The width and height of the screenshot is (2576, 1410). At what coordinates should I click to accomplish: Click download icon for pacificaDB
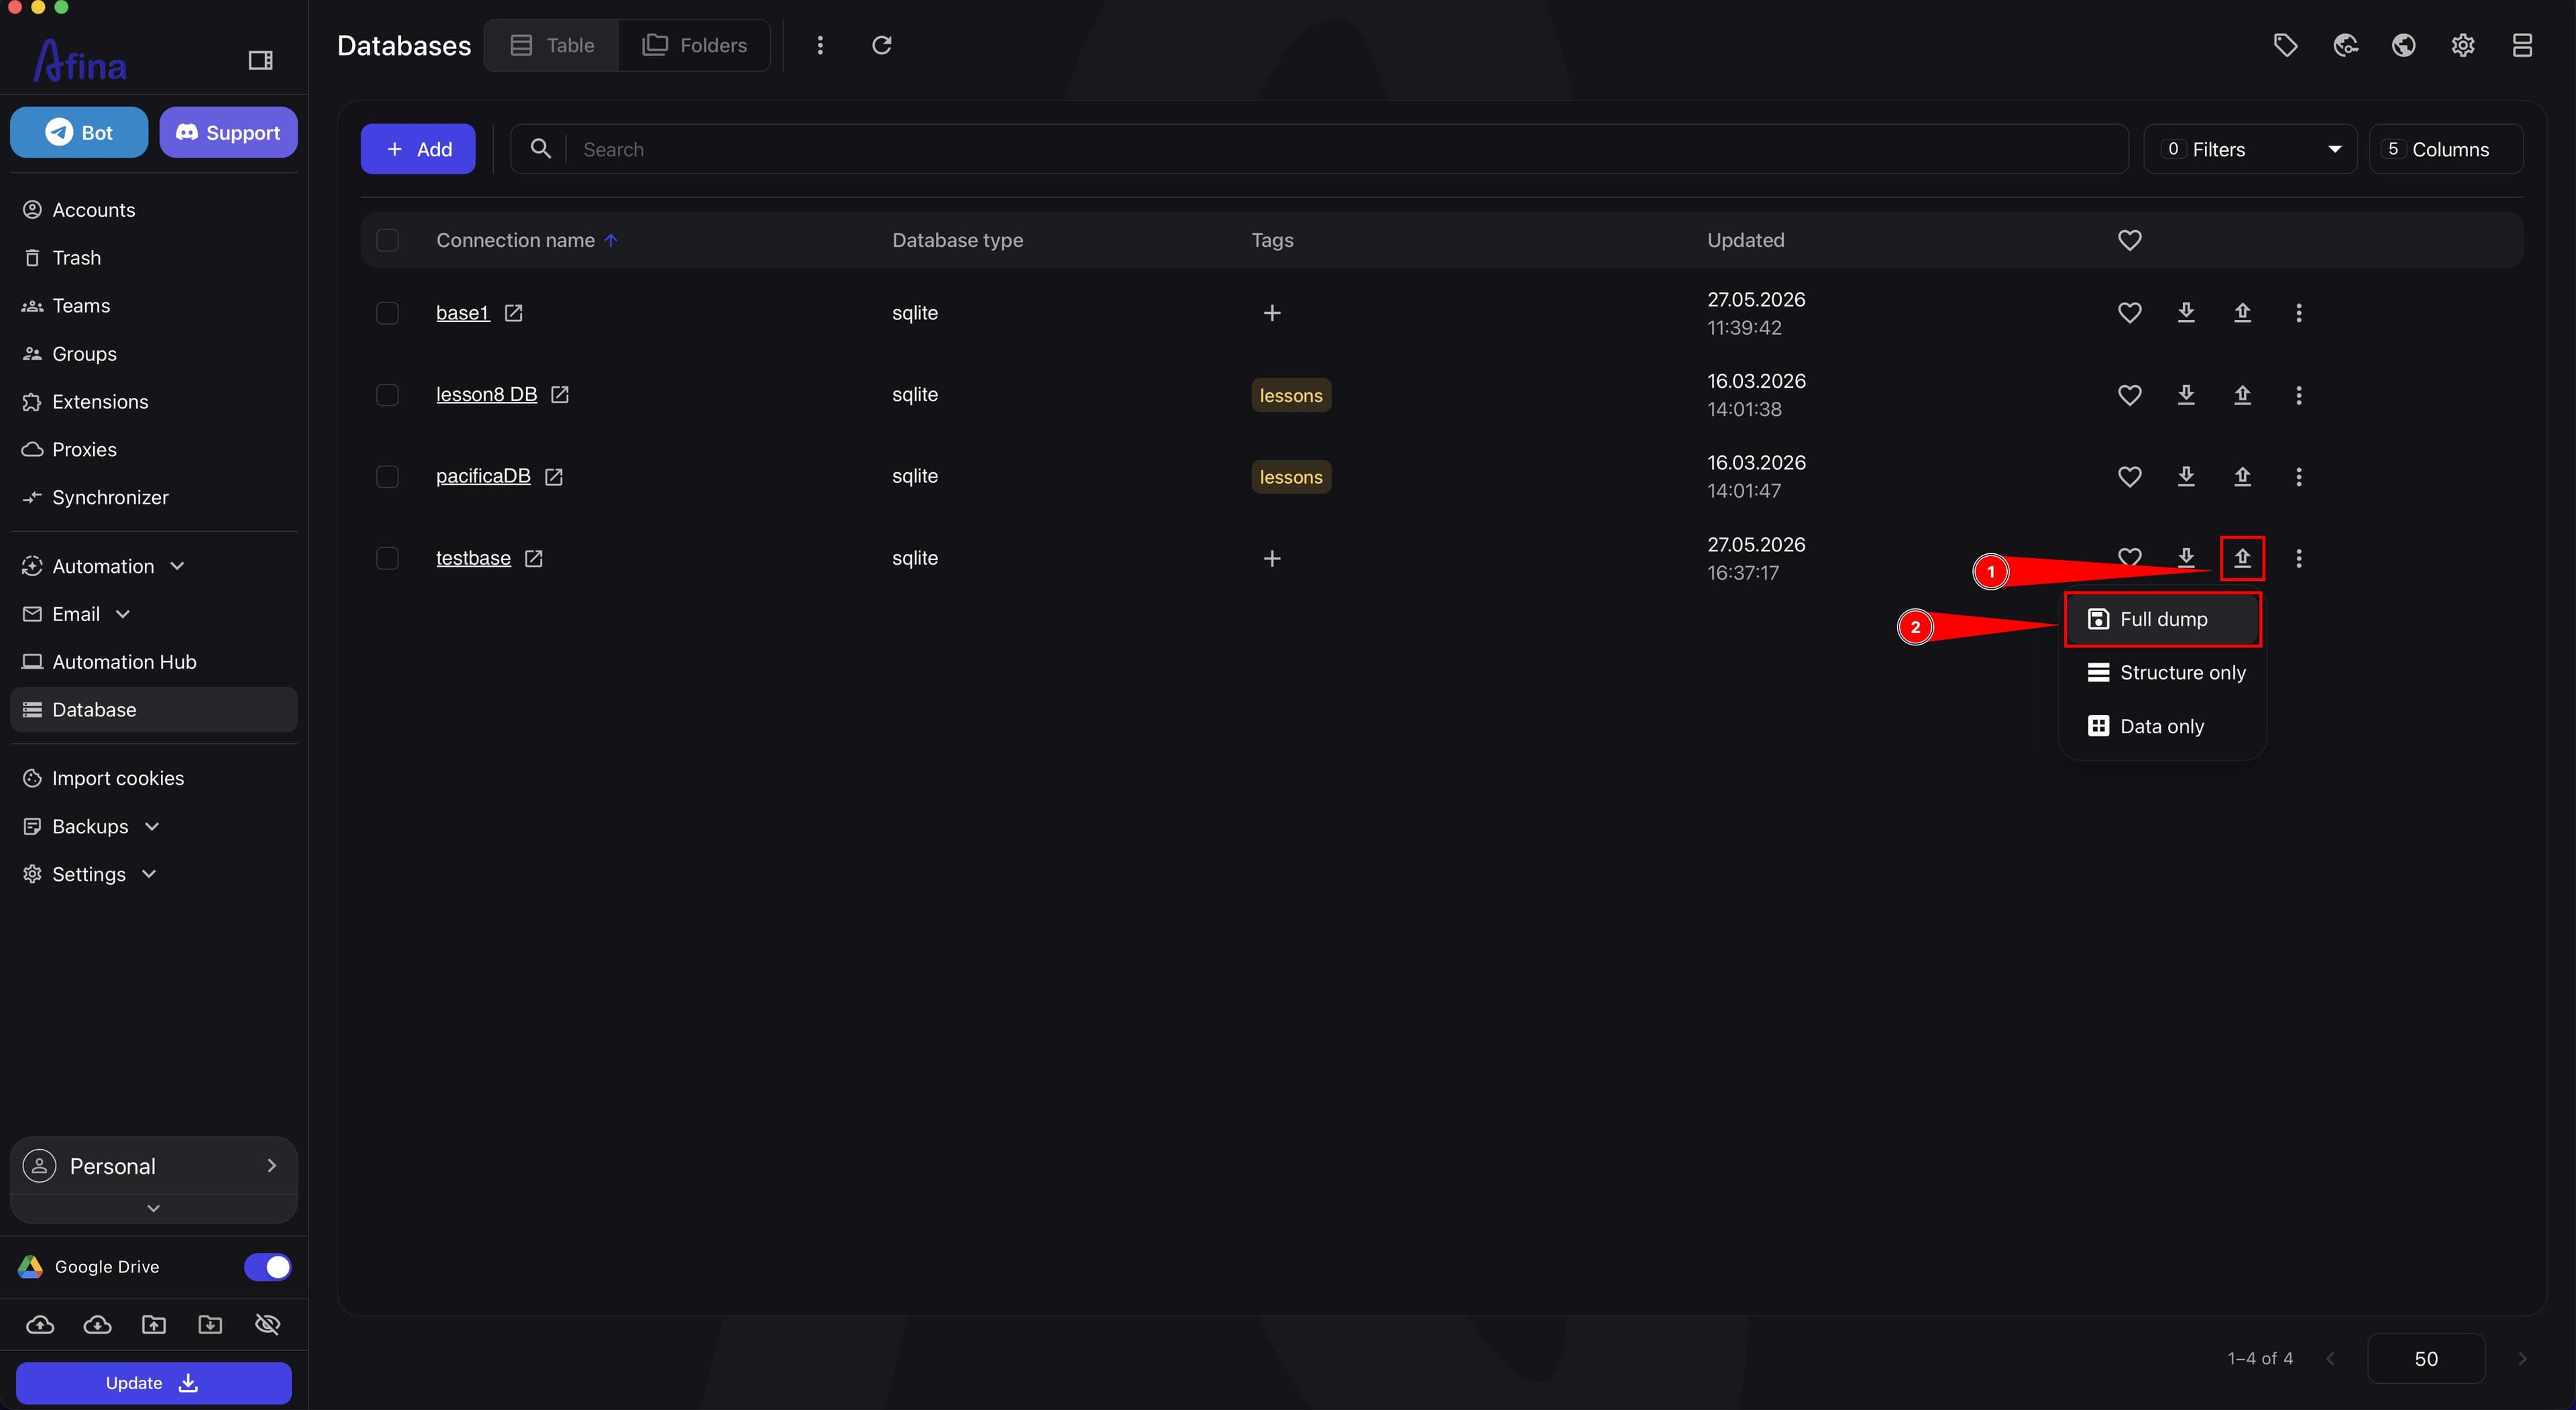(2186, 477)
